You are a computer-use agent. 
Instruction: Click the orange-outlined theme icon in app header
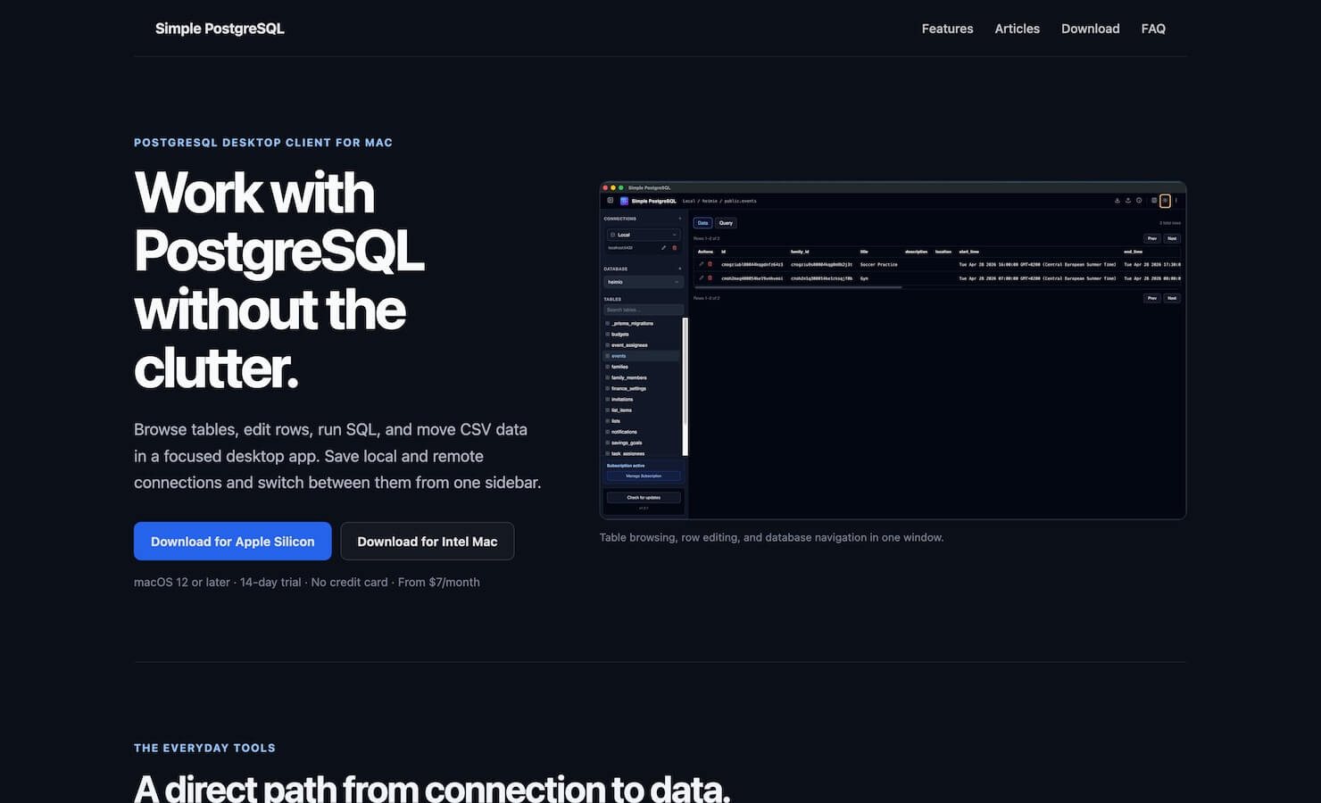(x=1165, y=201)
